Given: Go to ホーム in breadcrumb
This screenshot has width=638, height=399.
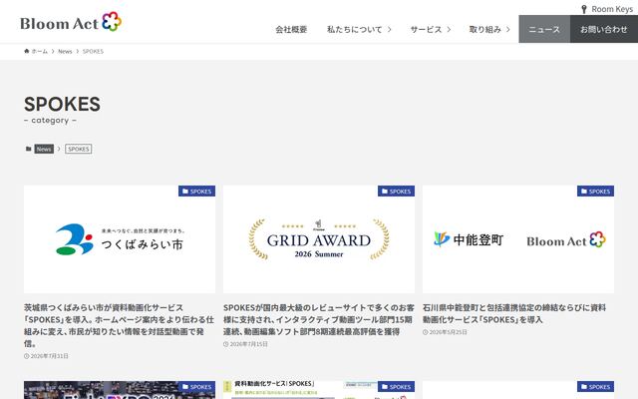Looking at the screenshot, I should [40, 51].
